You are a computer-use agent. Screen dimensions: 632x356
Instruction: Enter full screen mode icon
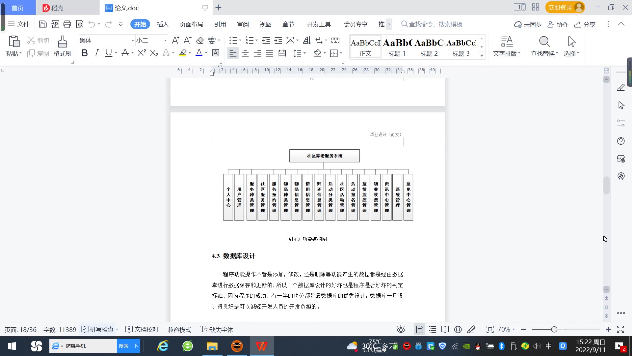tap(620, 329)
